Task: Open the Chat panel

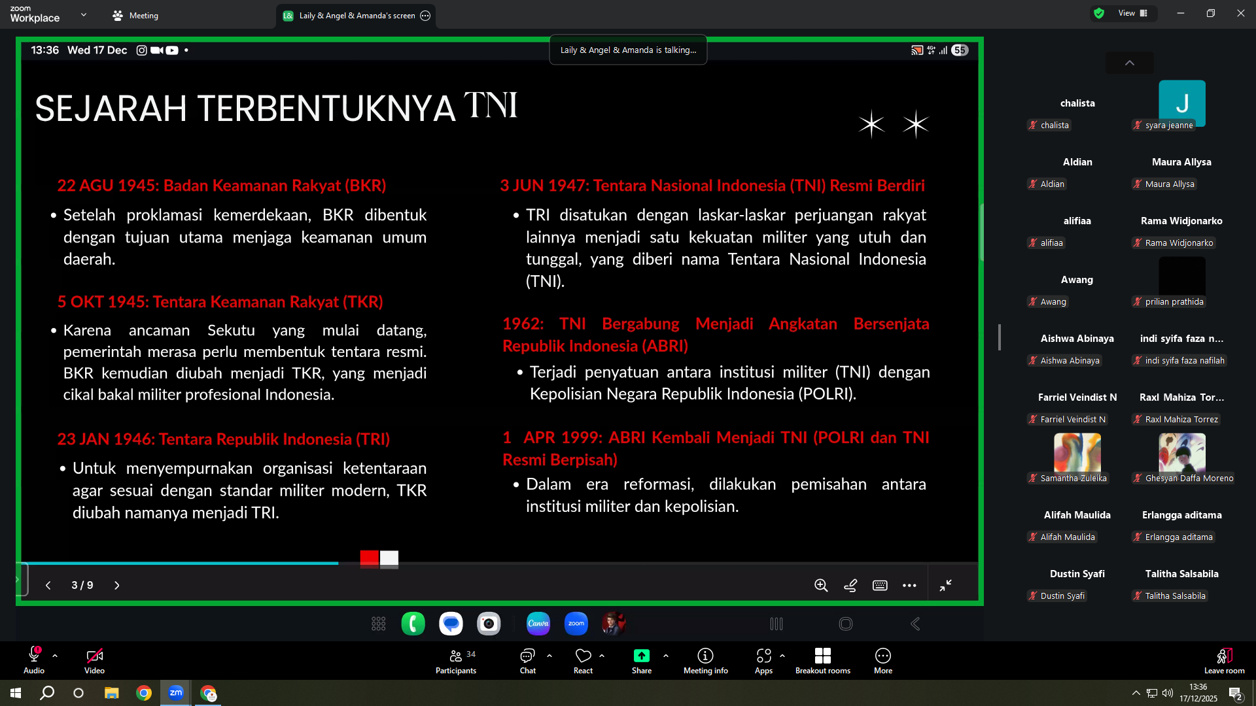Action: [527, 660]
